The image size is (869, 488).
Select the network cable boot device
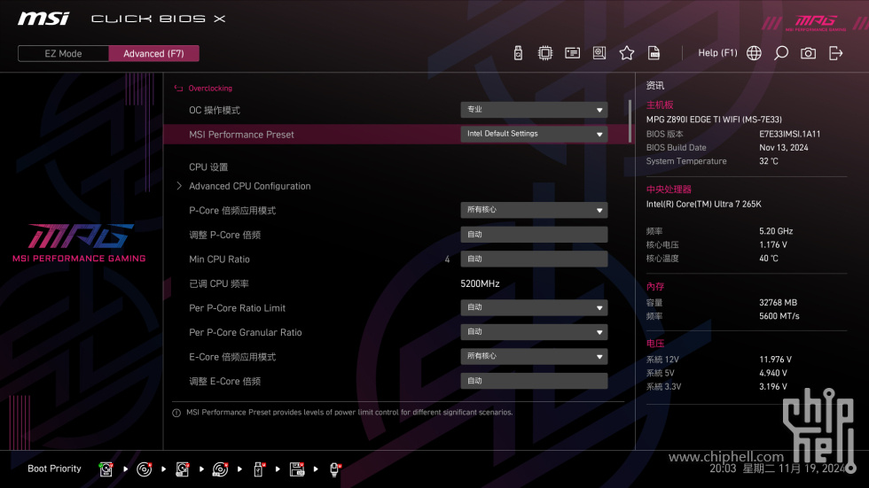335,469
